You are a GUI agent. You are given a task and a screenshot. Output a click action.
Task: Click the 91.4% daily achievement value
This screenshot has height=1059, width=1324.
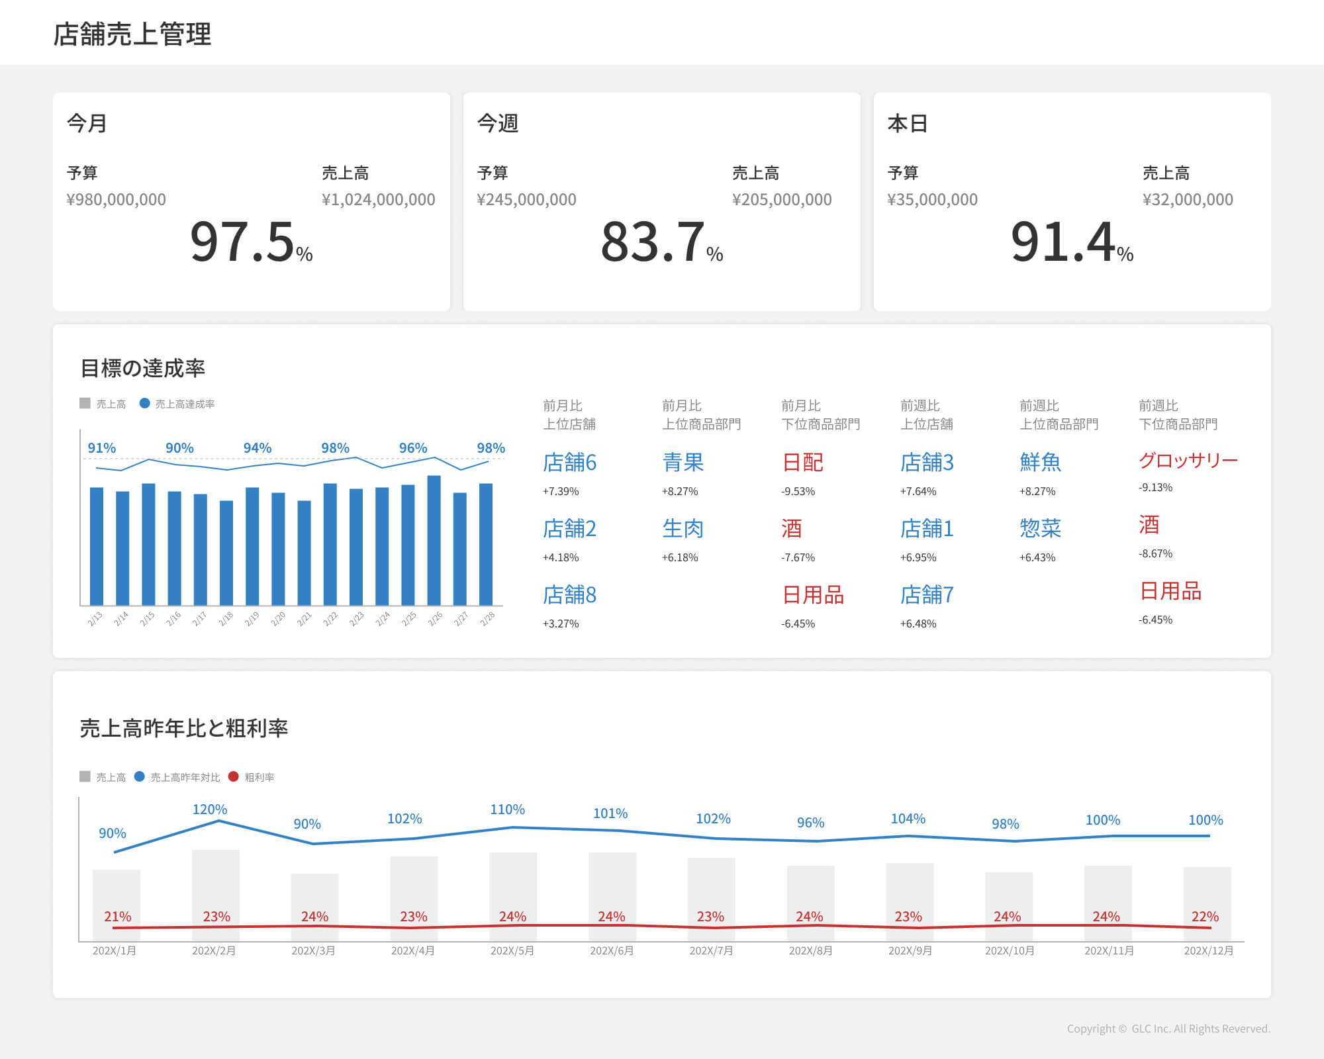click(1072, 242)
